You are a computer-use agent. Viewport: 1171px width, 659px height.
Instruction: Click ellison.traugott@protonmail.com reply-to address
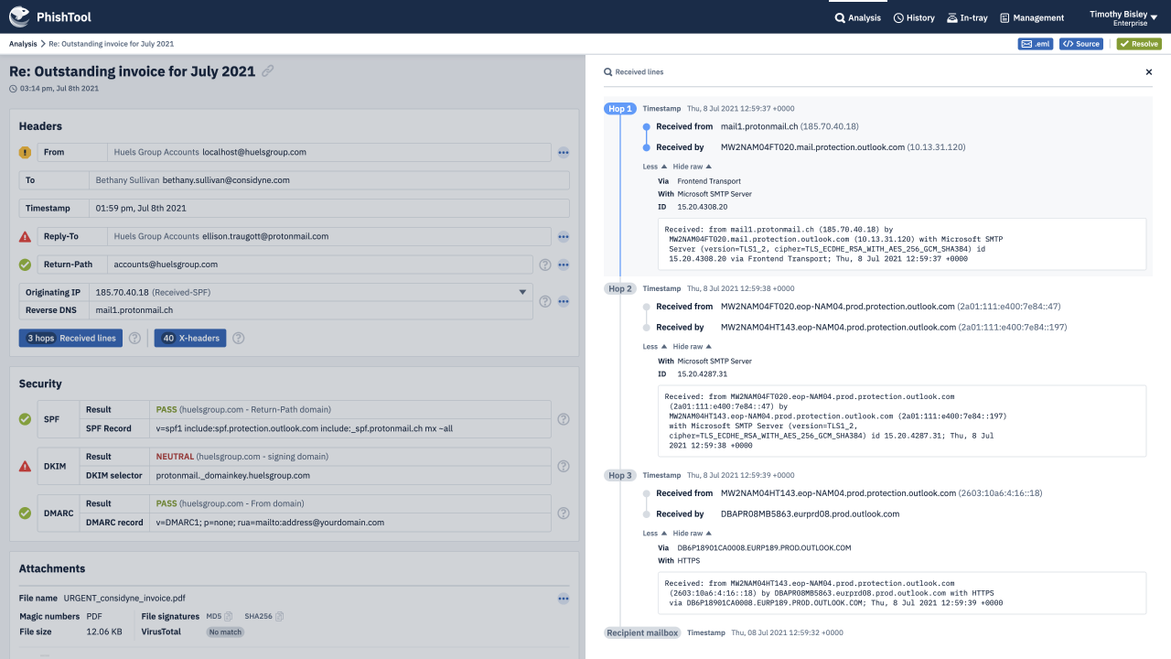(265, 236)
